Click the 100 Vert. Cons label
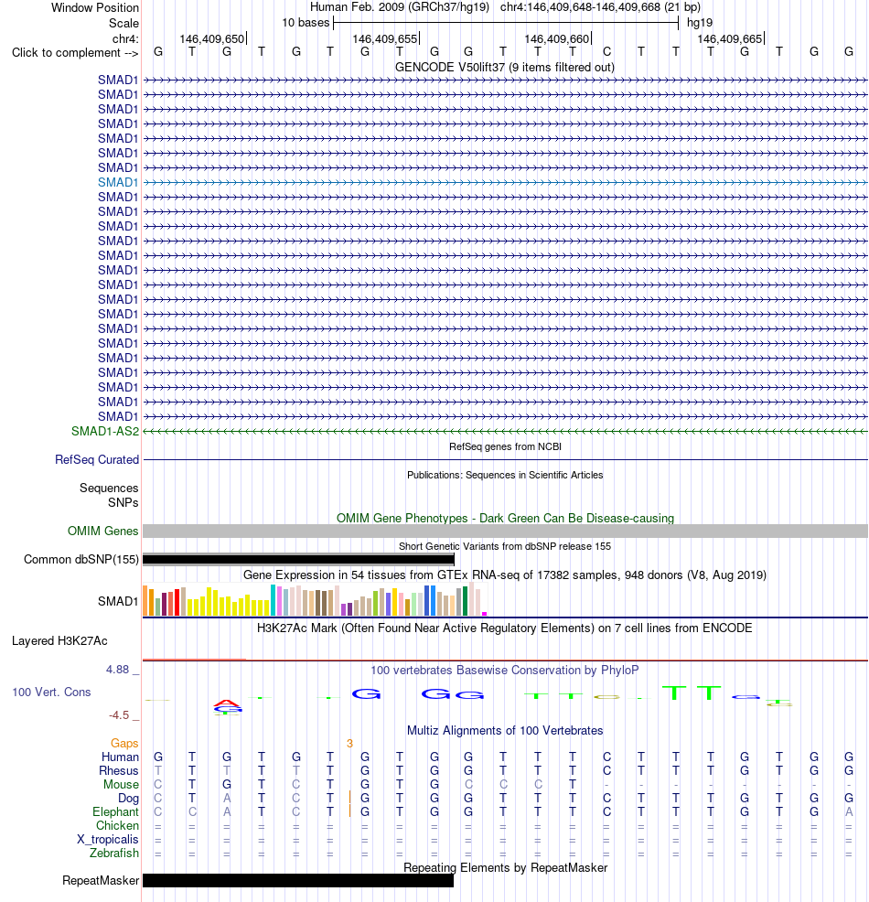Viewport: 869px width, 902px height. pos(52,692)
